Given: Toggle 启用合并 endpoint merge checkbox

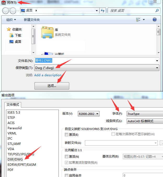Looking at the screenshot, I should coord(66,175).
